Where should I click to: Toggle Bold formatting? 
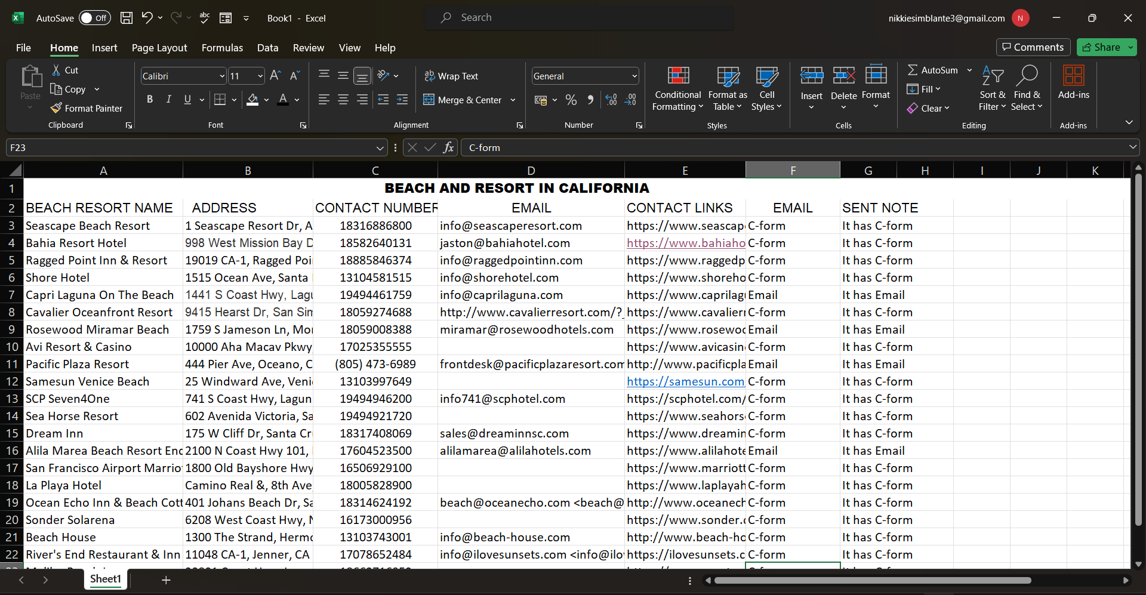[x=150, y=100]
